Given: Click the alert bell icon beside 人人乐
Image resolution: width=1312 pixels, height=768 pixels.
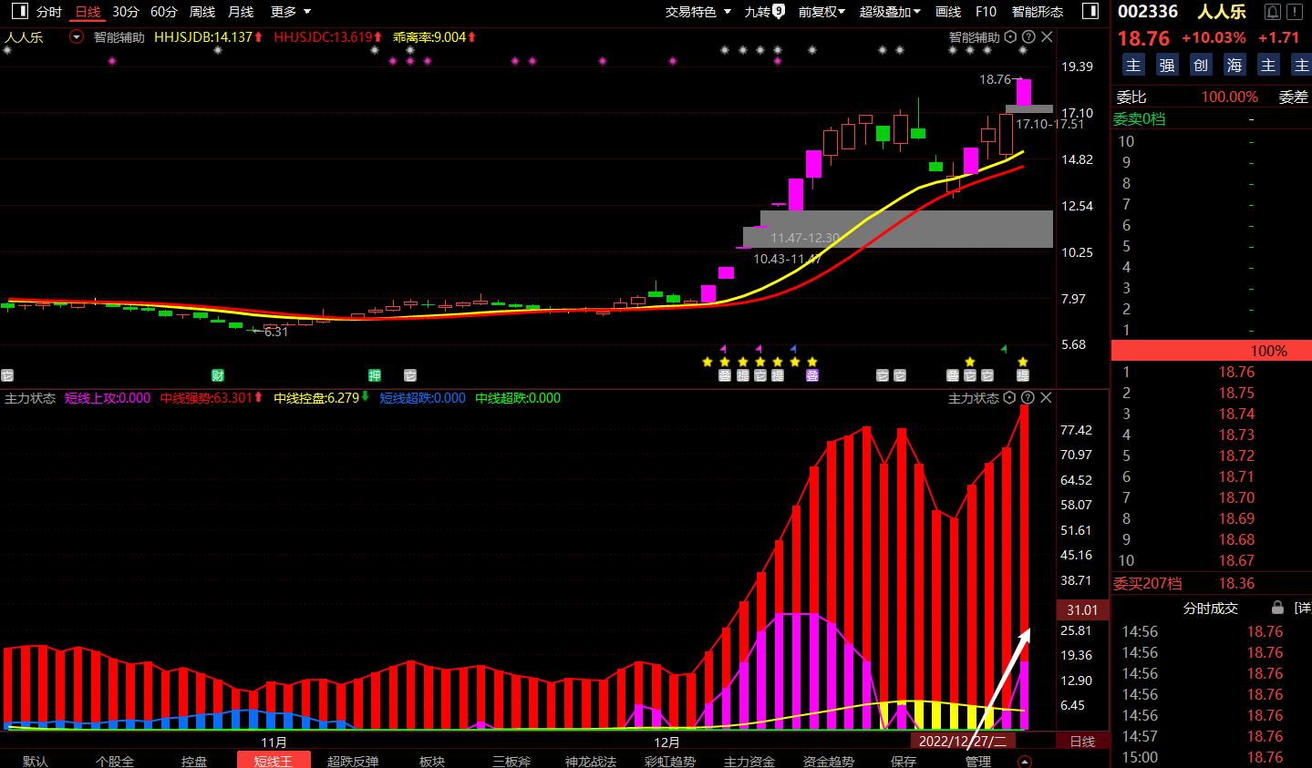Looking at the screenshot, I should click(x=1273, y=11).
